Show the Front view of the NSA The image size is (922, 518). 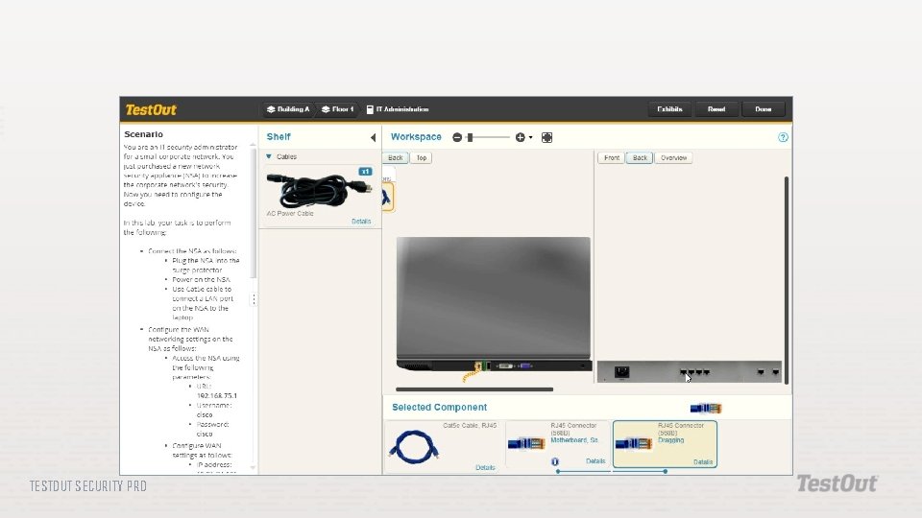[612, 158]
